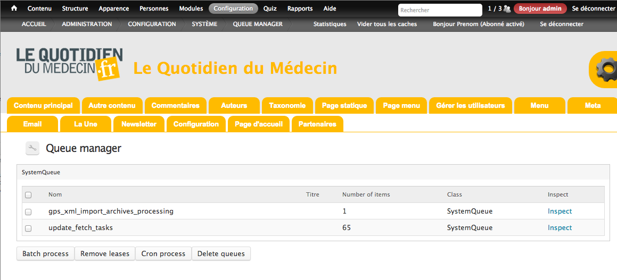Inspect the update_fetch_tasks queue
617x280 pixels.
click(x=560, y=228)
